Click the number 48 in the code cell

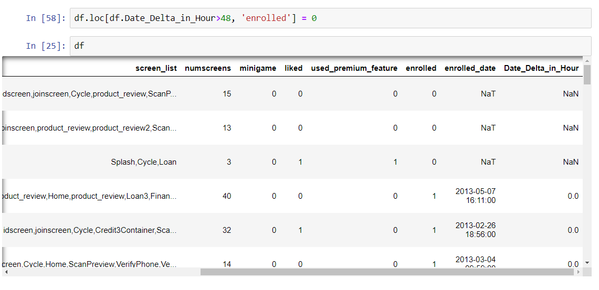(x=225, y=18)
